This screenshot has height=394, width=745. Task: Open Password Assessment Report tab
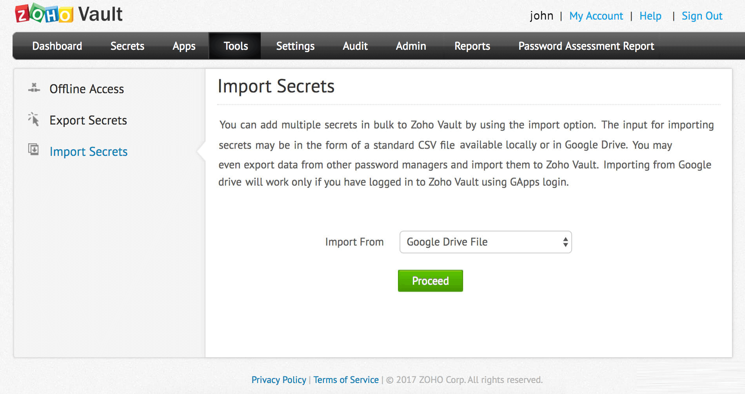click(586, 46)
